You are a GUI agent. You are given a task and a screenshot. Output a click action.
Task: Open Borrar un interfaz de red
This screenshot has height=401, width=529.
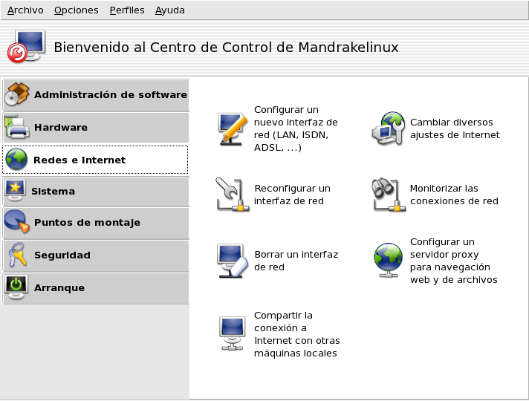296,261
